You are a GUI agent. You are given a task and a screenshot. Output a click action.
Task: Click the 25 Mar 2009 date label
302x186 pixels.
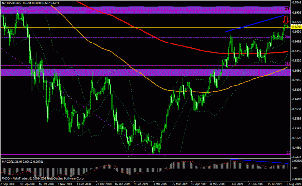pyautogui.click(x=180, y=184)
